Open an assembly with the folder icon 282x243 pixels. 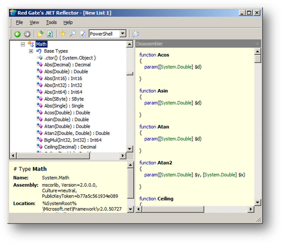coord(40,34)
